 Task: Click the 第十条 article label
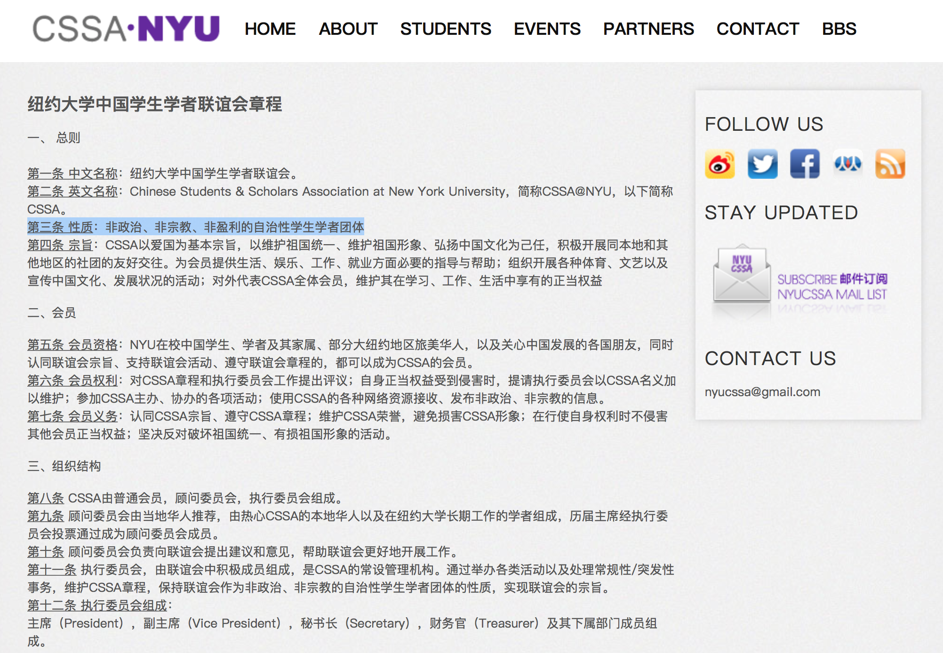[x=46, y=552]
